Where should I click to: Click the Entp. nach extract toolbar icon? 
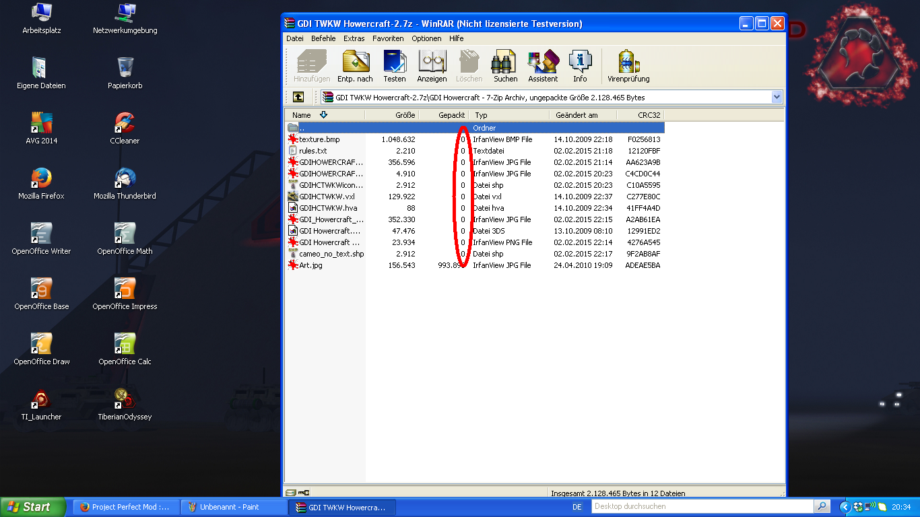pos(355,66)
